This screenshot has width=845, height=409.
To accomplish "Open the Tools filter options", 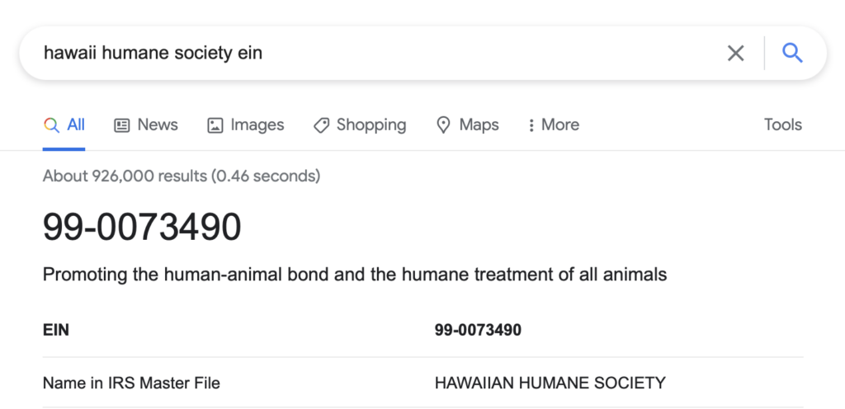I will pos(783,125).
